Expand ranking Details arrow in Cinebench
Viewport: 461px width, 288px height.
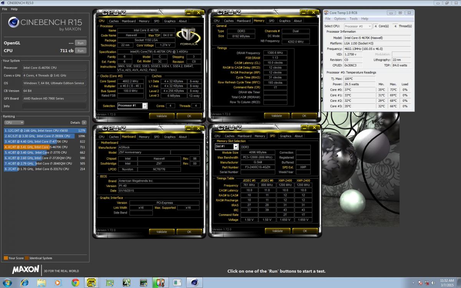point(84,122)
